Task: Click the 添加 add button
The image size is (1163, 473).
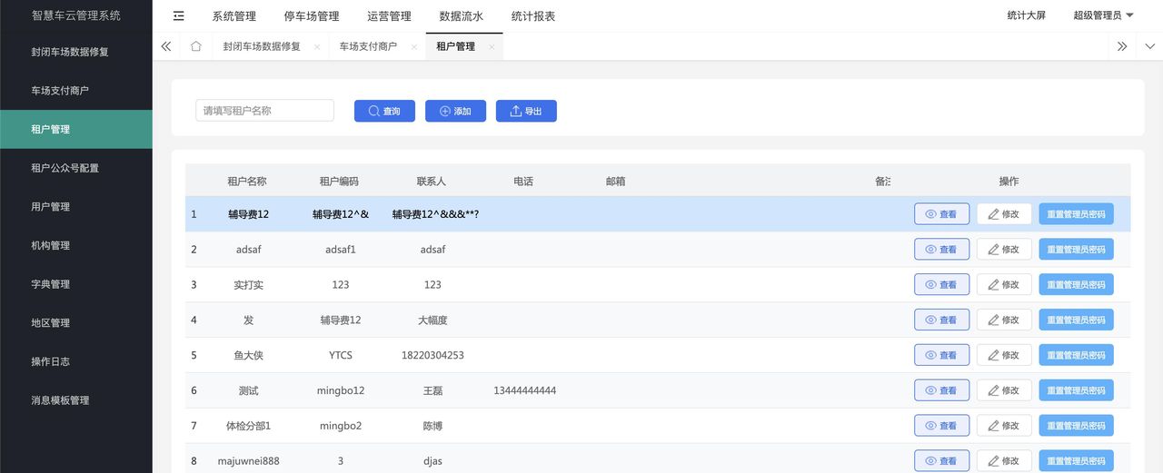Action: [455, 111]
